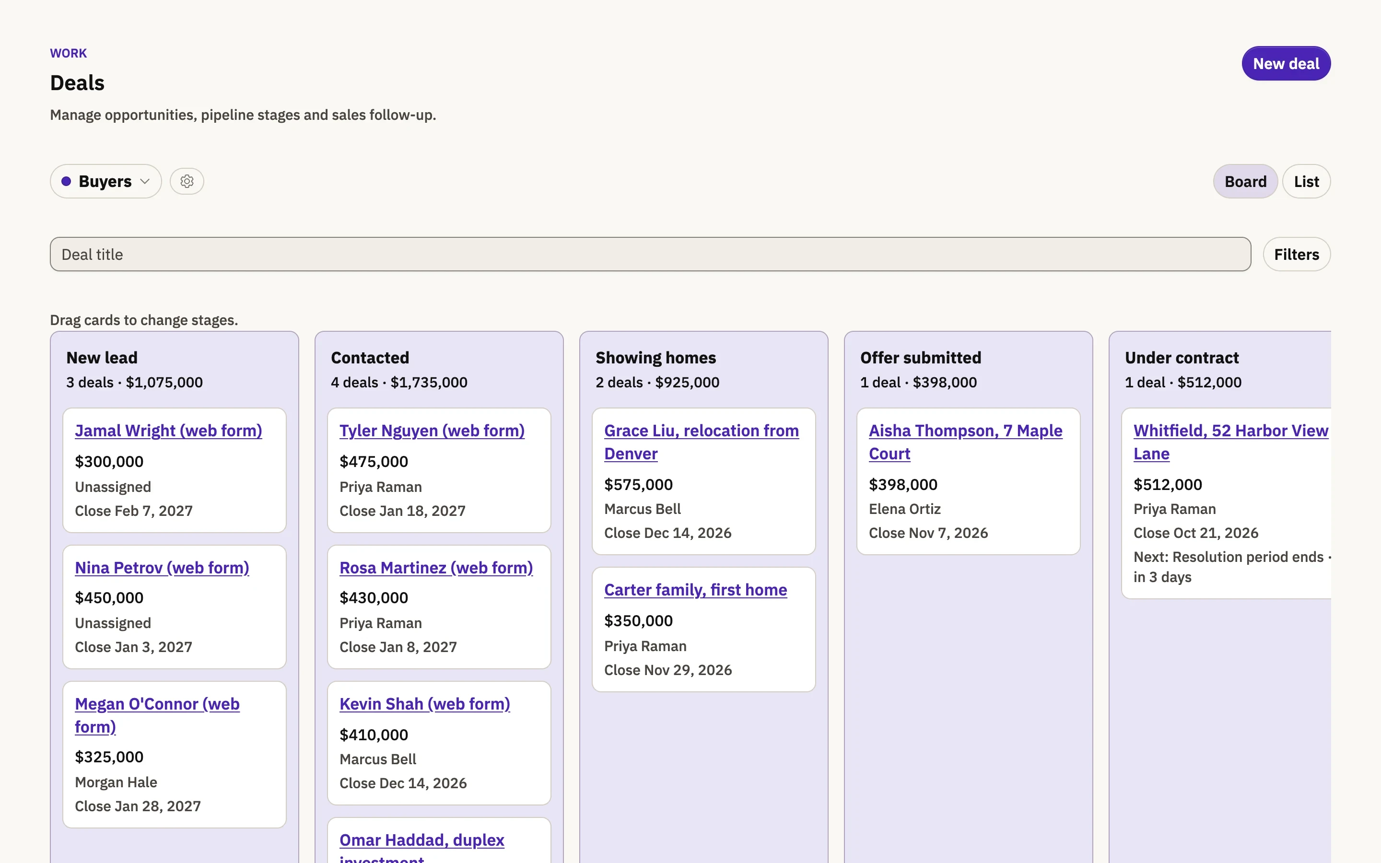1381x863 pixels.
Task: Open Nina Petrov (web form) deal
Action: (x=162, y=567)
